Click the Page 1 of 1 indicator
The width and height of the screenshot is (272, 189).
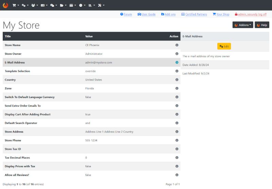172,184
